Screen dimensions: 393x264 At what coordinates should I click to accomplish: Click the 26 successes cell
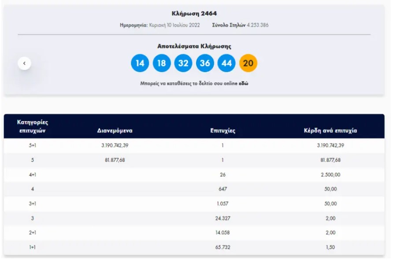222,175
